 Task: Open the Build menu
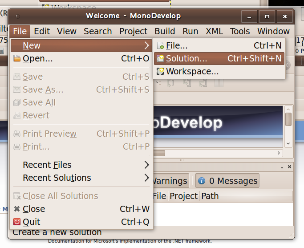coord(165,31)
